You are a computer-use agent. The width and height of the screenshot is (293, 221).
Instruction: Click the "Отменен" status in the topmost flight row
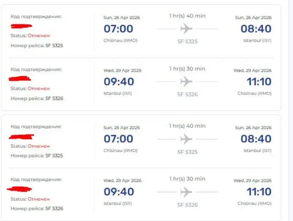tap(39, 35)
